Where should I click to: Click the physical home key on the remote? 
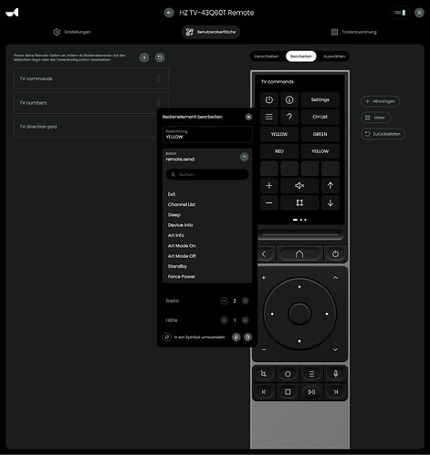point(299,254)
